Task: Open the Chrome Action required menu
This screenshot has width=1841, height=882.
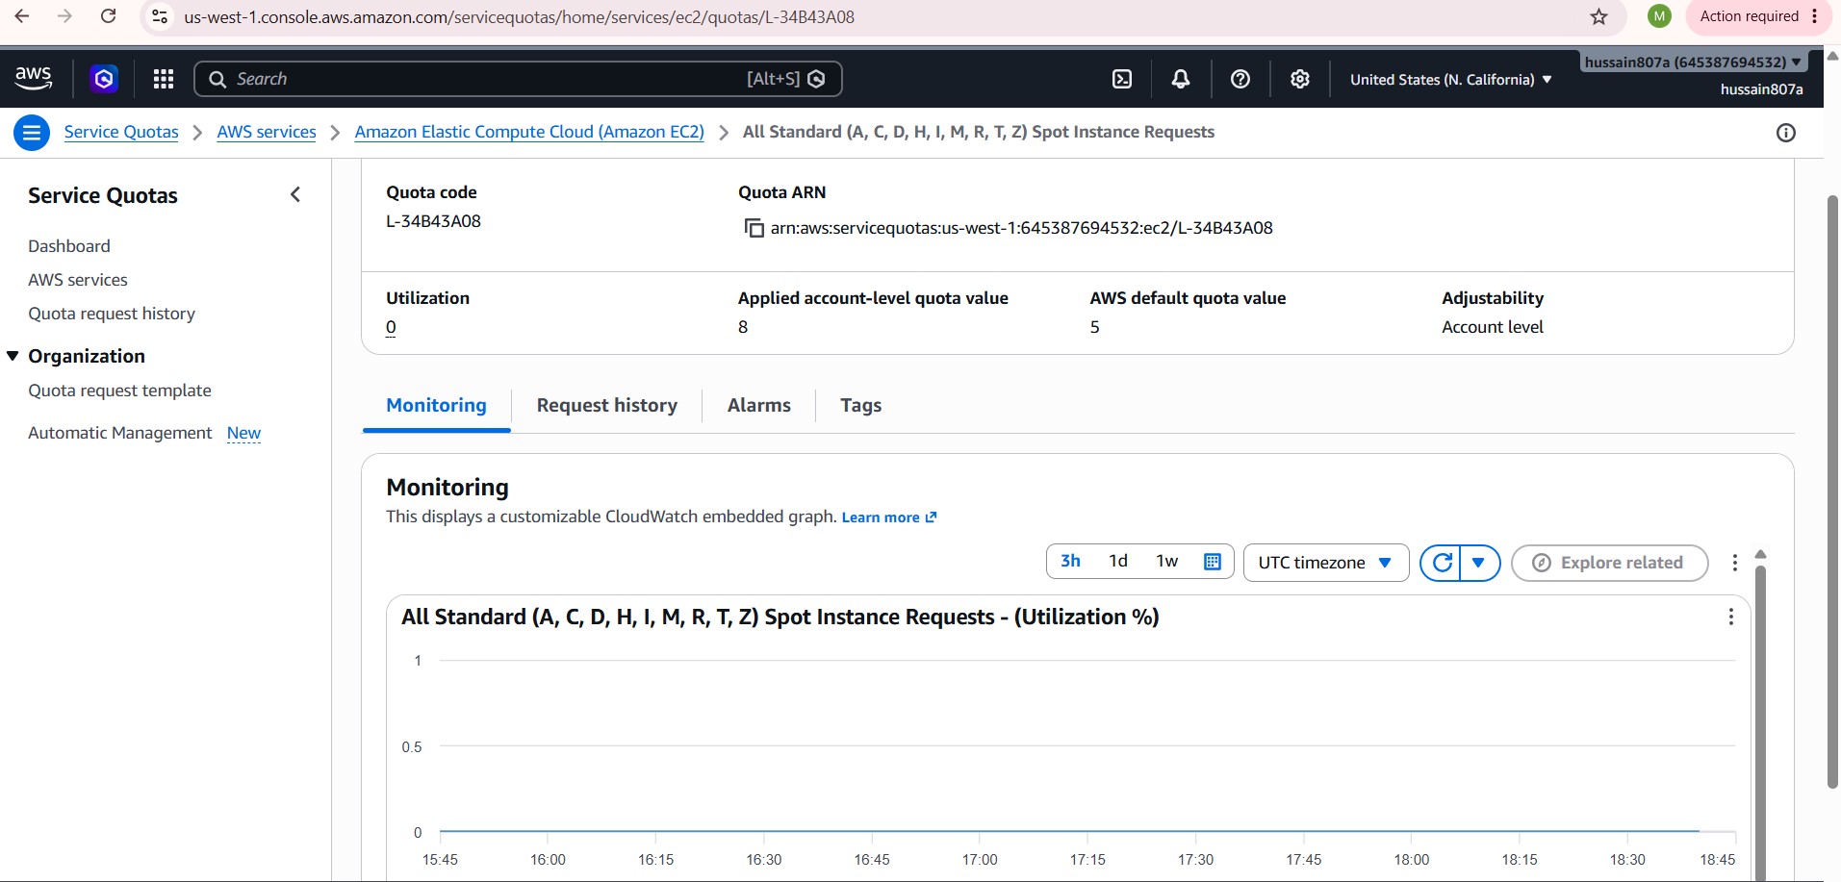Action: [x=1759, y=16]
